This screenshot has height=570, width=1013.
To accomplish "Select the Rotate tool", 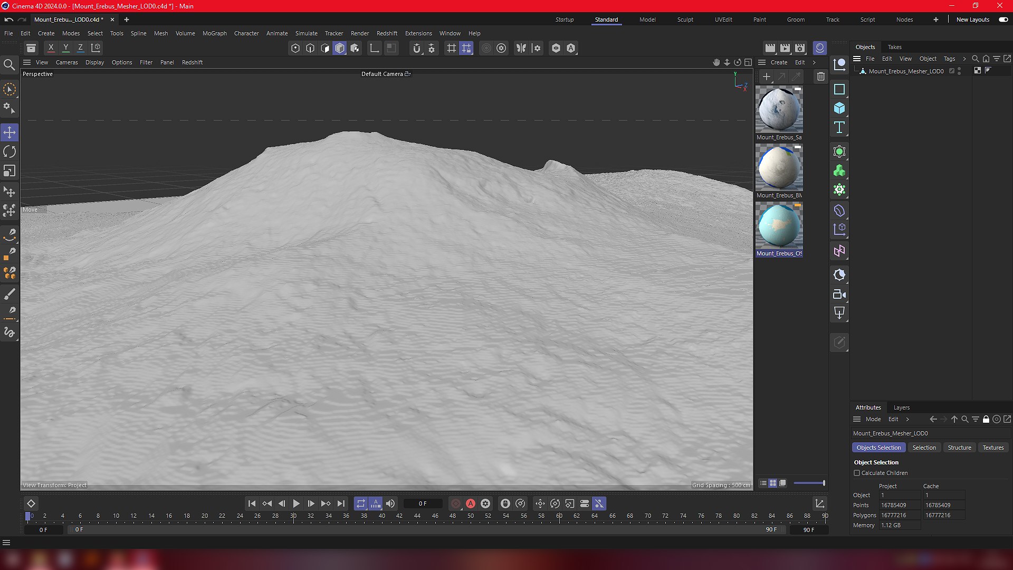I will [9, 152].
